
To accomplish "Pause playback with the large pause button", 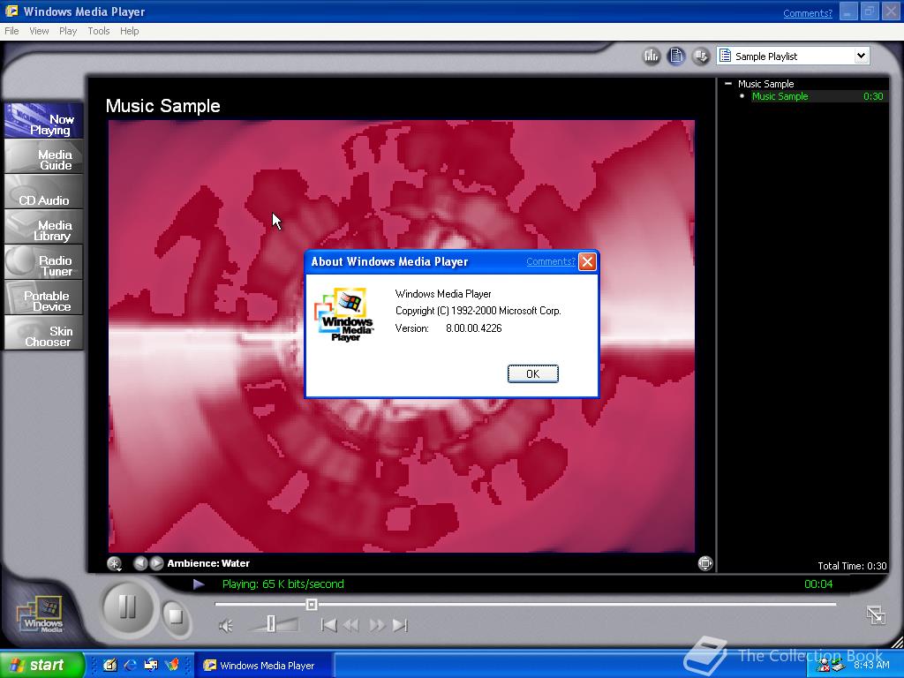I will pos(127,607).
